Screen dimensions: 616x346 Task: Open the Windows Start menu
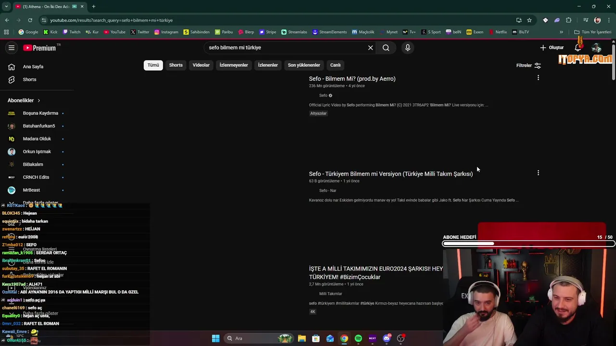point(216,338)
